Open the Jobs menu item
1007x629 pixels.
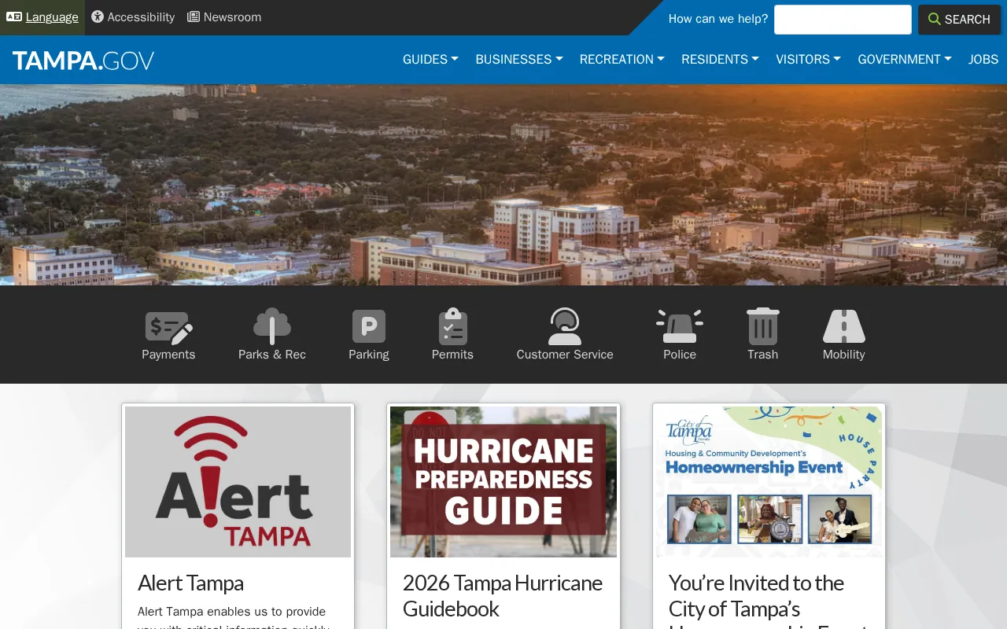click(x=983, y=59)
